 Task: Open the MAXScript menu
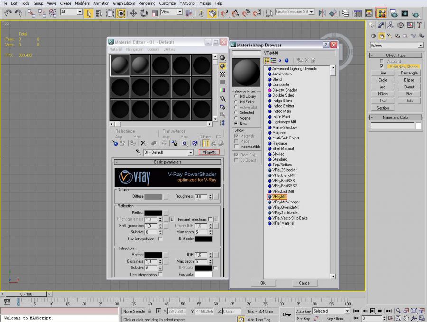click(x=187, y=3)
